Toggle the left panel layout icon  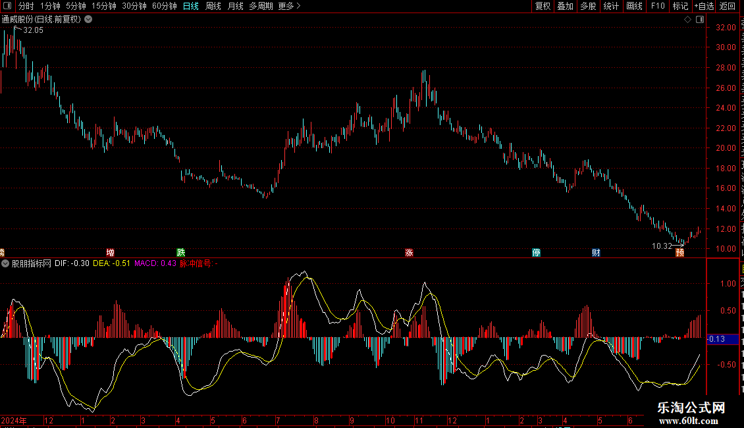click(x=7, y=6)
